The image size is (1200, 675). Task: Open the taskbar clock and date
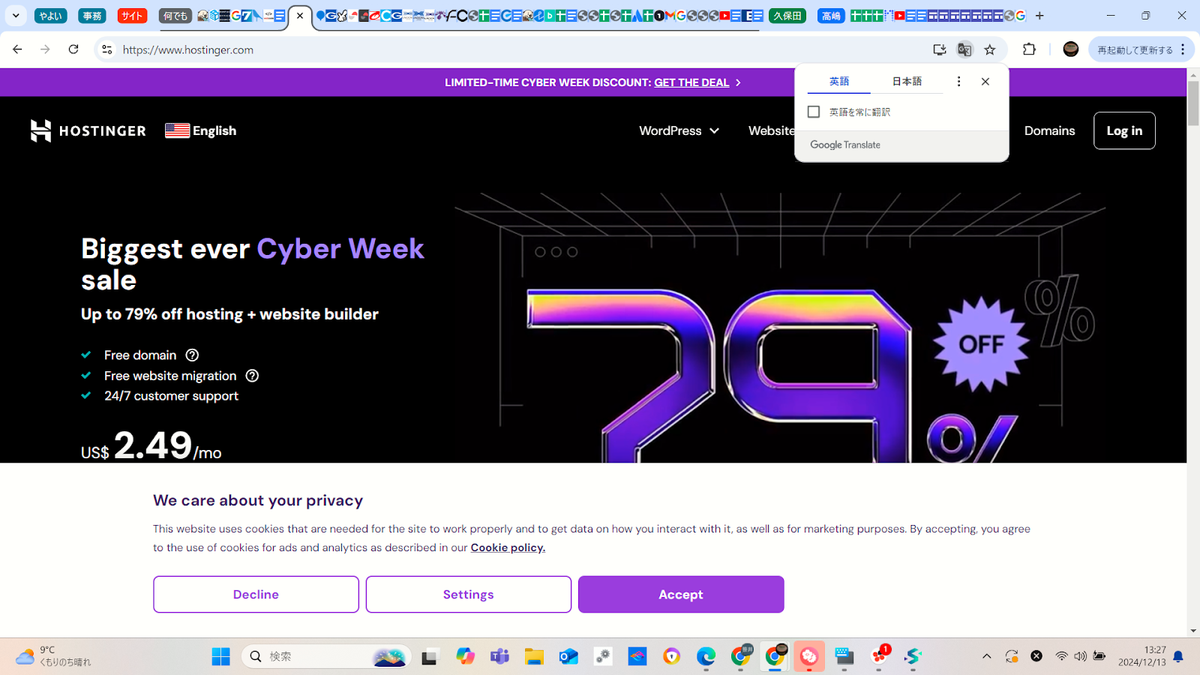coord(1141,656)
